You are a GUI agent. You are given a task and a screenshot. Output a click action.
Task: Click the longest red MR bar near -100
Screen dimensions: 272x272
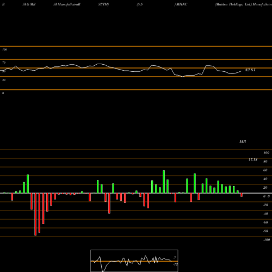click(35, 214)
